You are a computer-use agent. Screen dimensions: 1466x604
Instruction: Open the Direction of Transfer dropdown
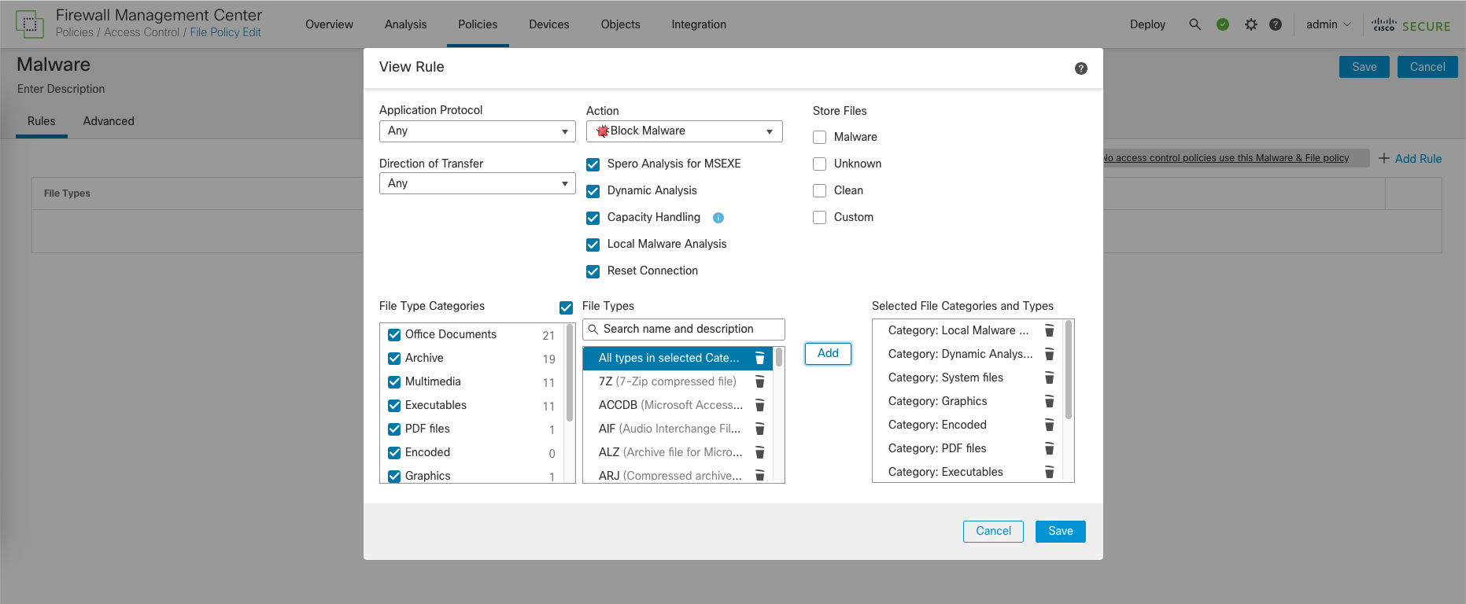tap(477, 184)
